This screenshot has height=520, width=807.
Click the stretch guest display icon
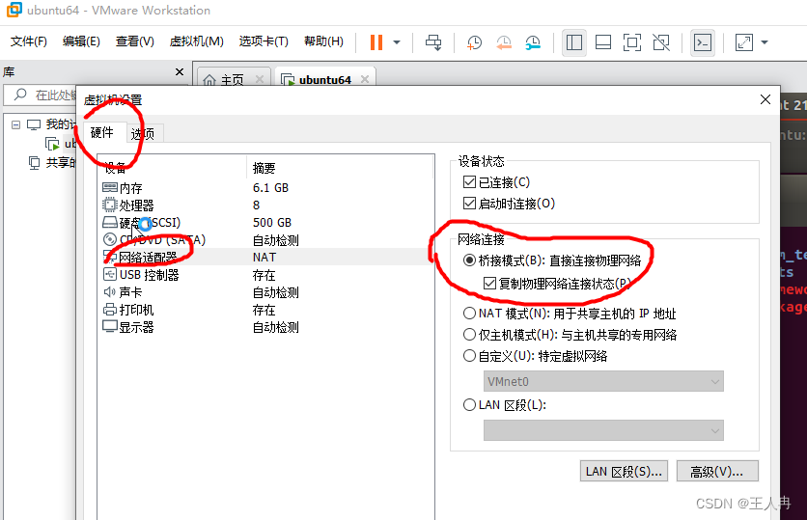743,42
